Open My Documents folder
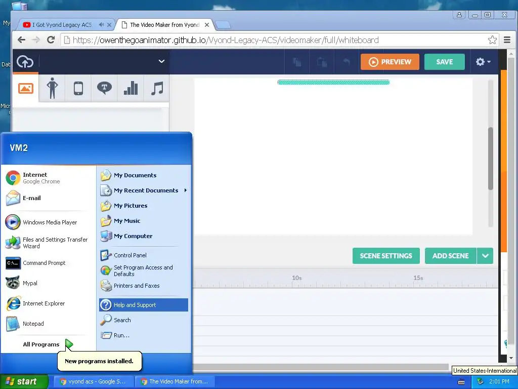This screenshot has height=389, width=518. tap(143, 175)
